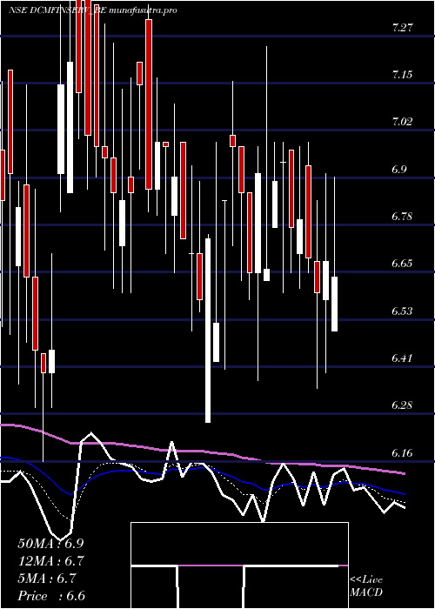This screenshot has width=435, height=609.
Task: Click the 7.15 price axis label
Action: click(402, 75)
